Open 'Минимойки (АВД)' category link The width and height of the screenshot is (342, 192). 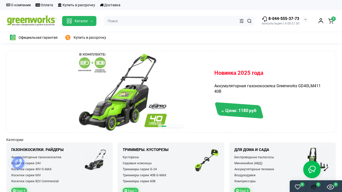(x=248, y=163)
